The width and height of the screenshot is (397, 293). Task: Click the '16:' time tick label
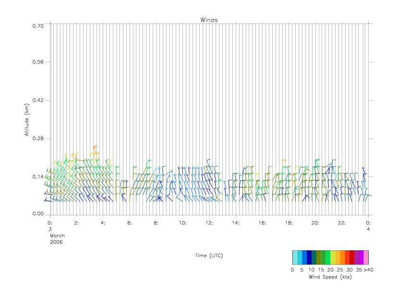click(262, 223)
